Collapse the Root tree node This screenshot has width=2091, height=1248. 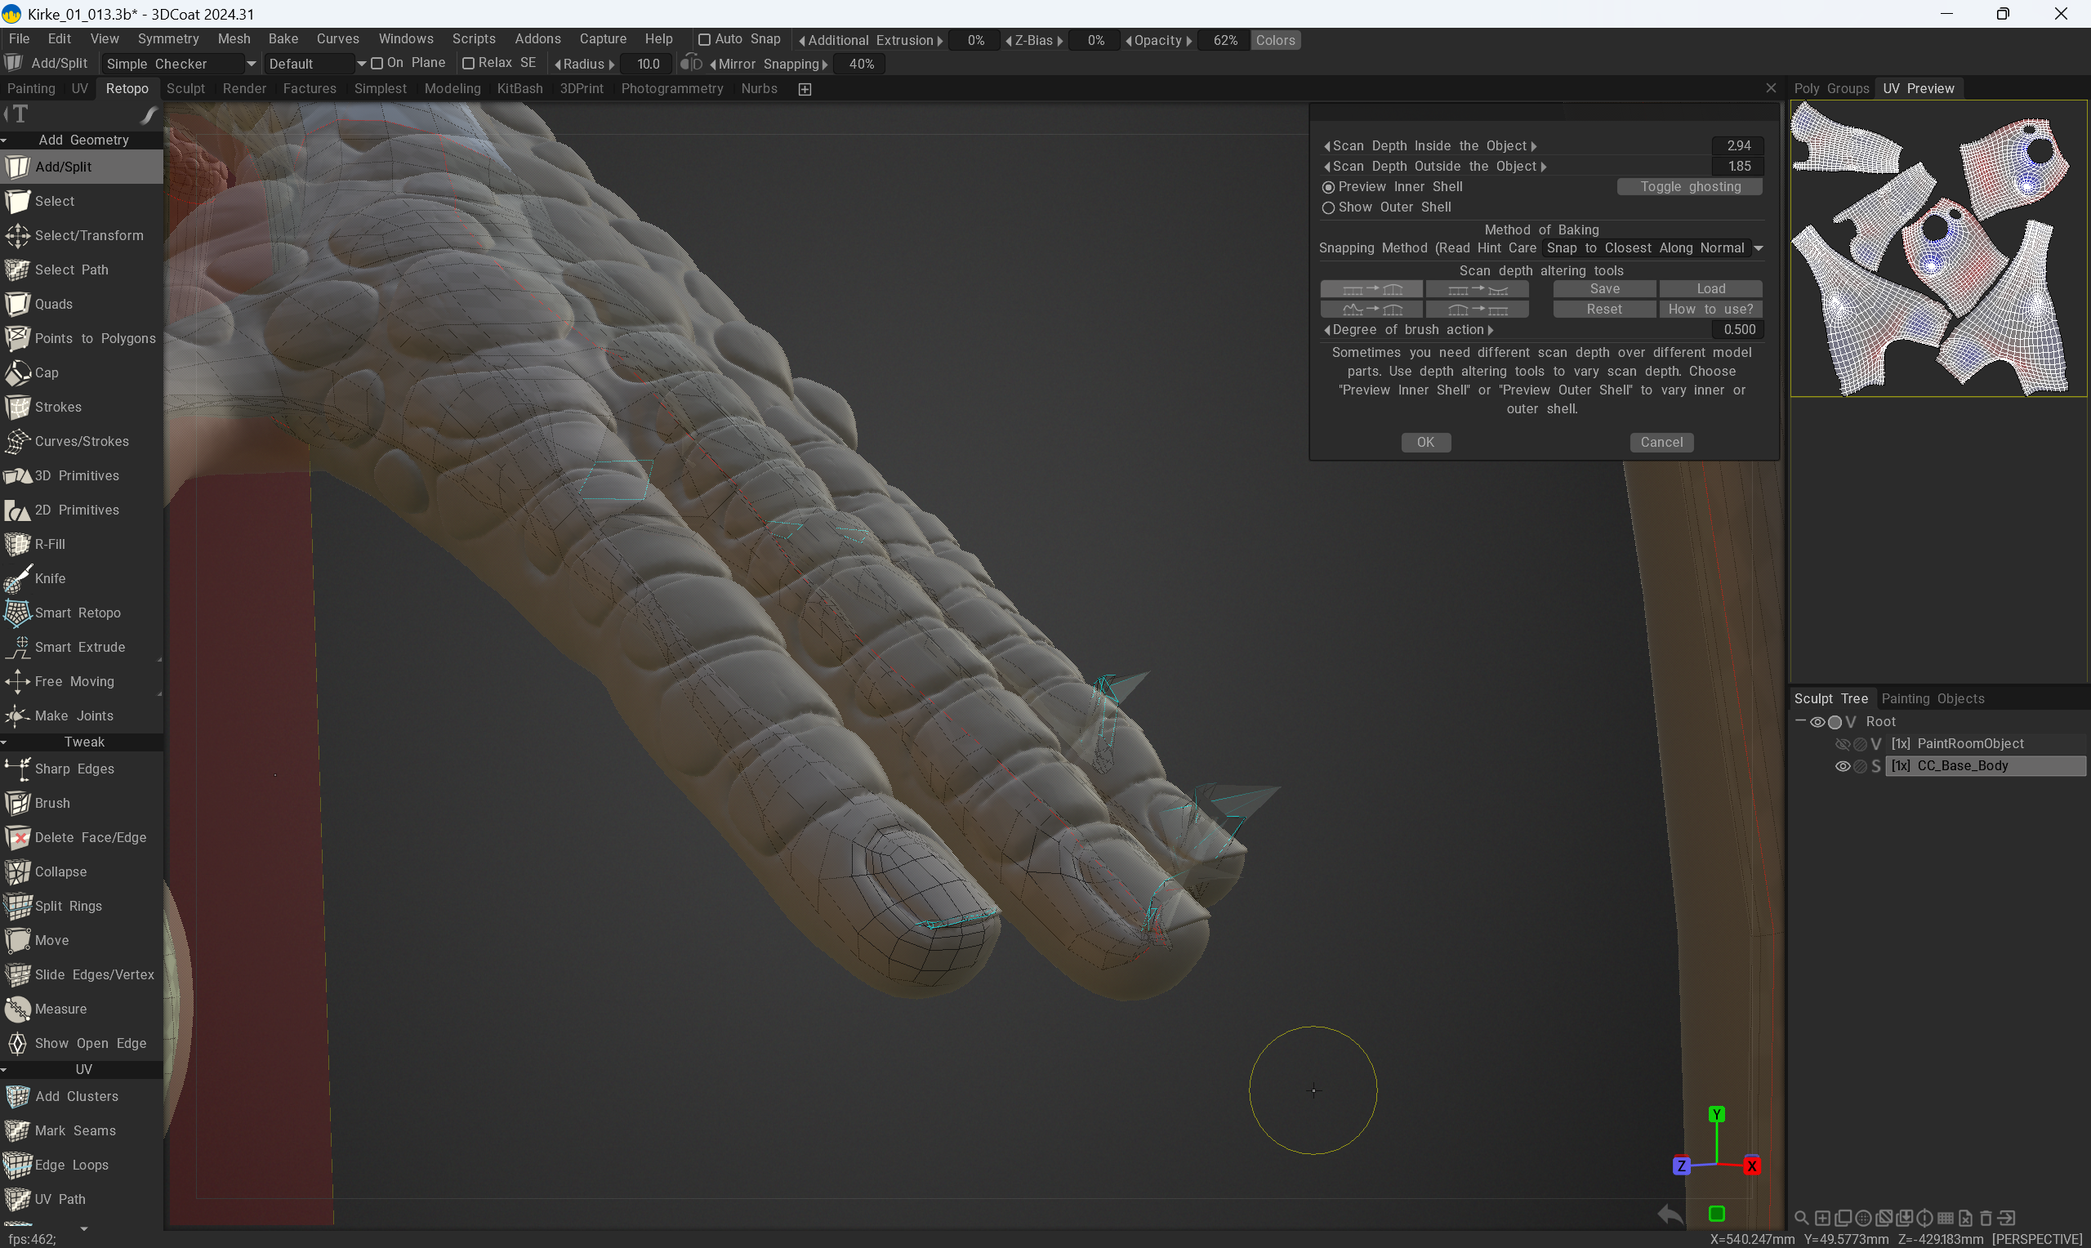point(1800,721)
